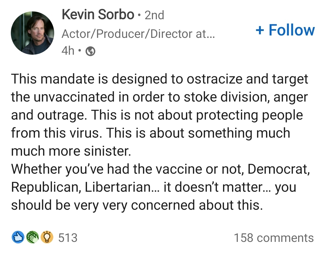325x253 pixels.
Task: Open Kevin Sorbo's profile picture
Action: [x=32, y=33]
